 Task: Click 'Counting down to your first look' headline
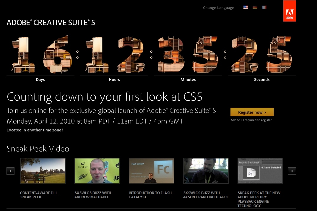pyautogui.click(x=104, y=97)
